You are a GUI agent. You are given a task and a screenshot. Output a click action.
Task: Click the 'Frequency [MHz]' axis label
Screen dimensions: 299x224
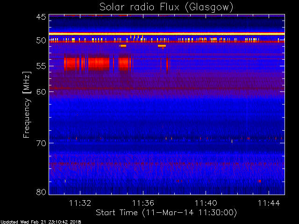point(27,105)
